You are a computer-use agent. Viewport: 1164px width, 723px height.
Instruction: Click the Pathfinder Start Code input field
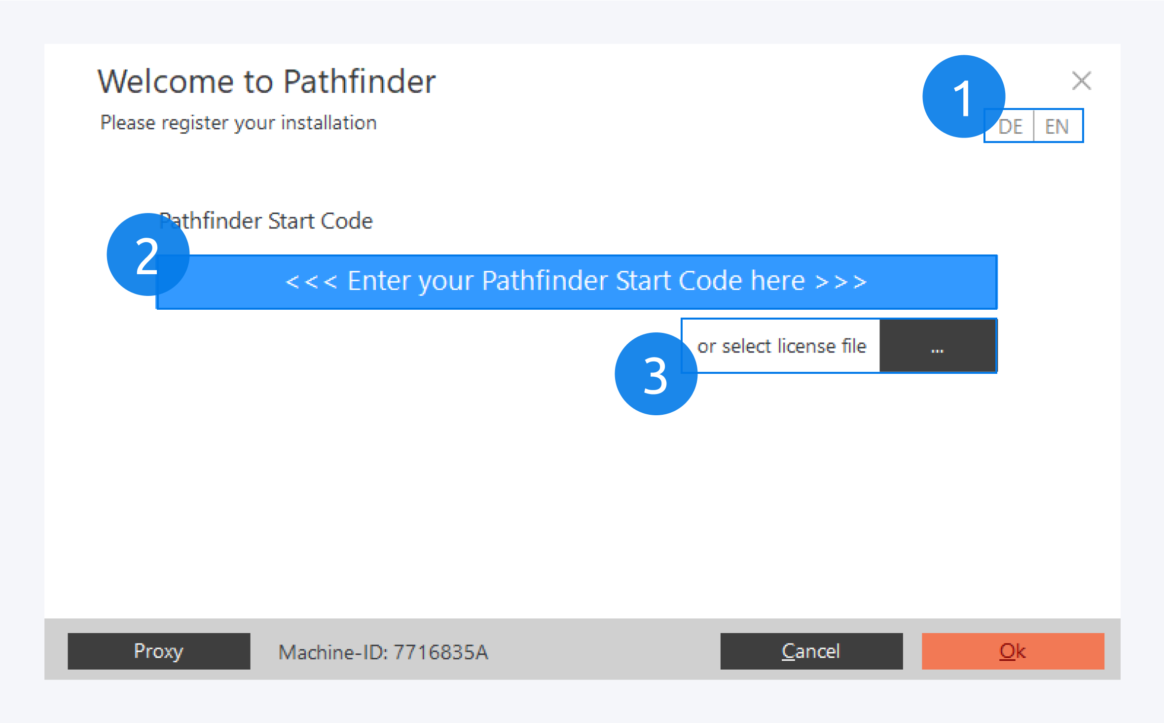[x=576, y=282]
